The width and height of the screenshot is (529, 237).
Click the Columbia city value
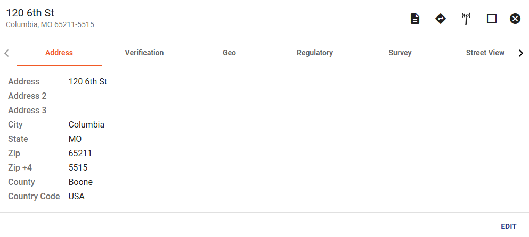86,125
